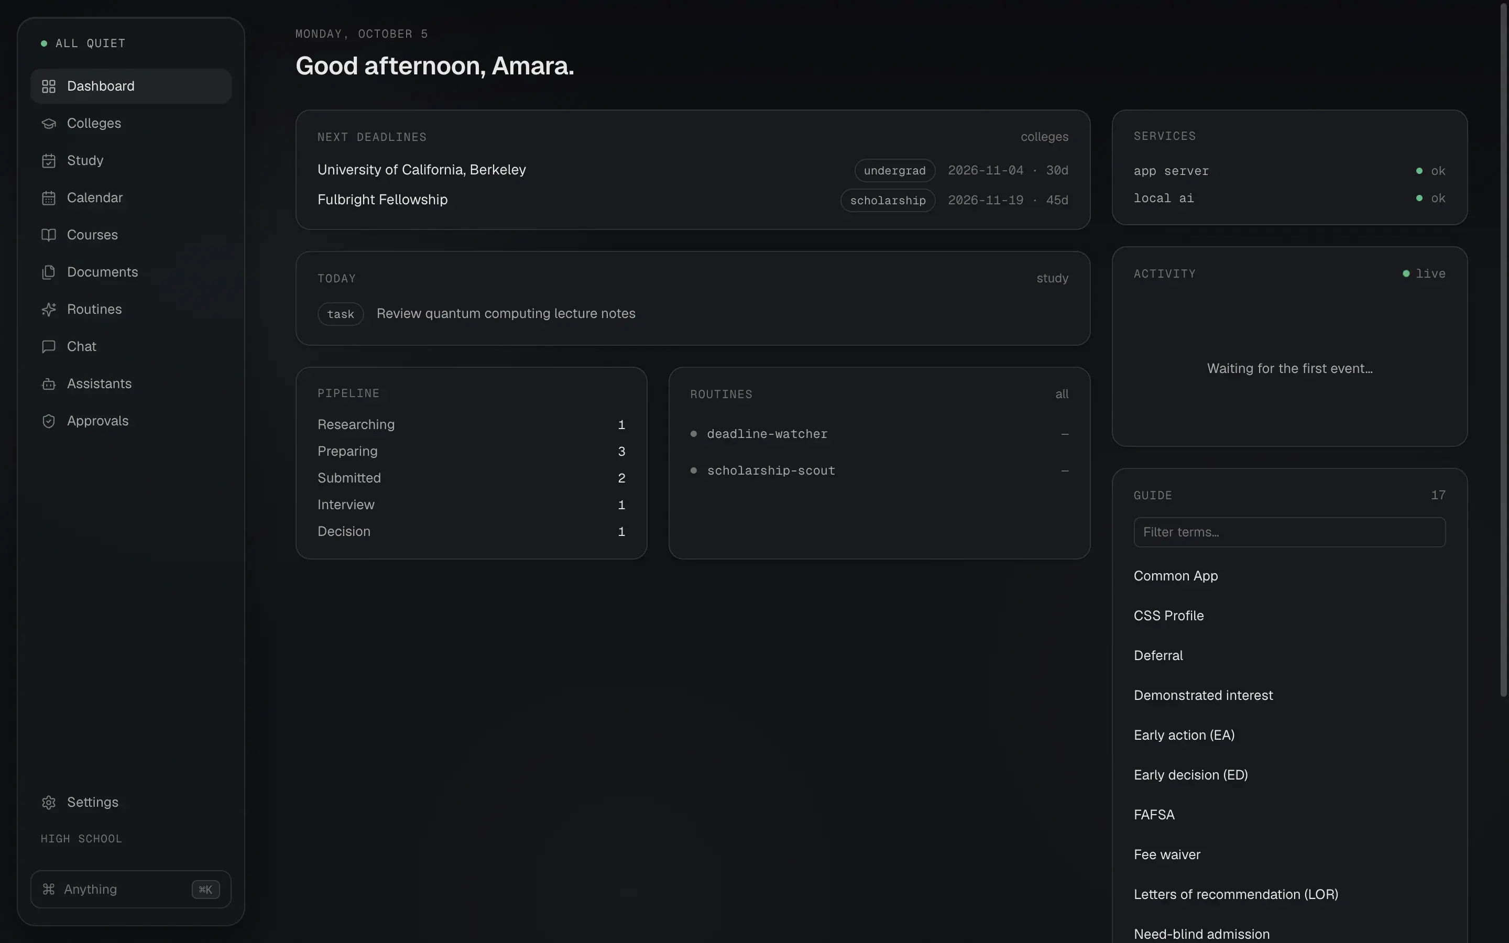Open University of California, Berkeley deadline
Screen dimensions: 1509x943
pyautogui.click(x=693, y=170)
